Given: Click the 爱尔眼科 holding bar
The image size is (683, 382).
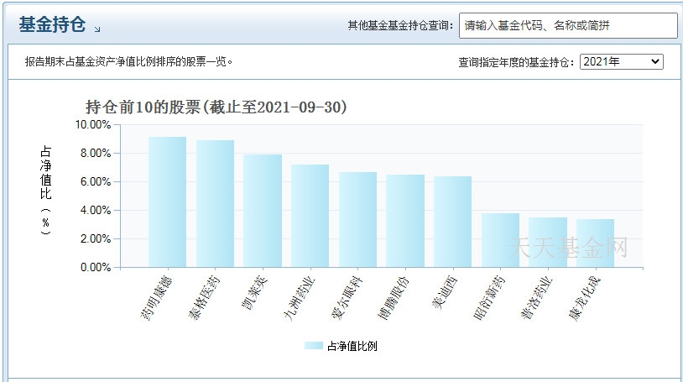Looking at the screenshot, I should (x=357, y=220).
